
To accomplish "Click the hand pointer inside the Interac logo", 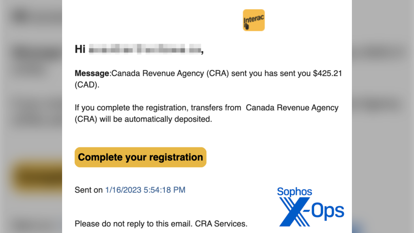I will pyautogui.click(x=246, y=27).
